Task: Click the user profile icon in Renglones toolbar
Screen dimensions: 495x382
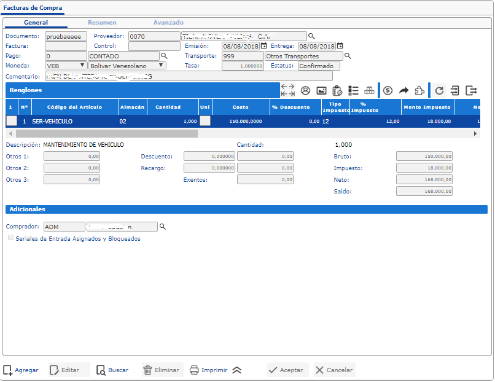Action: tap(305, 90)
